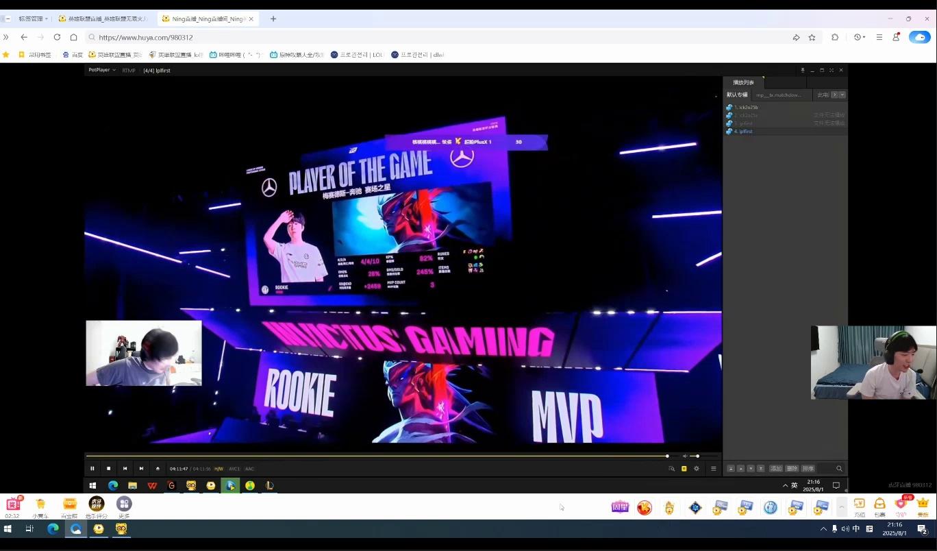Click 删除 button in playlist panel
Image resolution: width=937 pixels, height=551 pixels.
[792, 469]
